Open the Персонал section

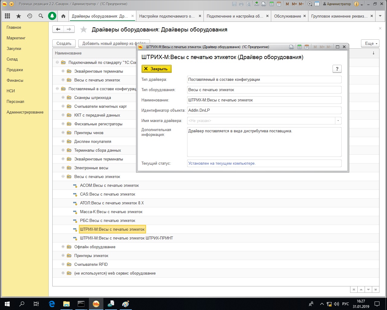15,102
